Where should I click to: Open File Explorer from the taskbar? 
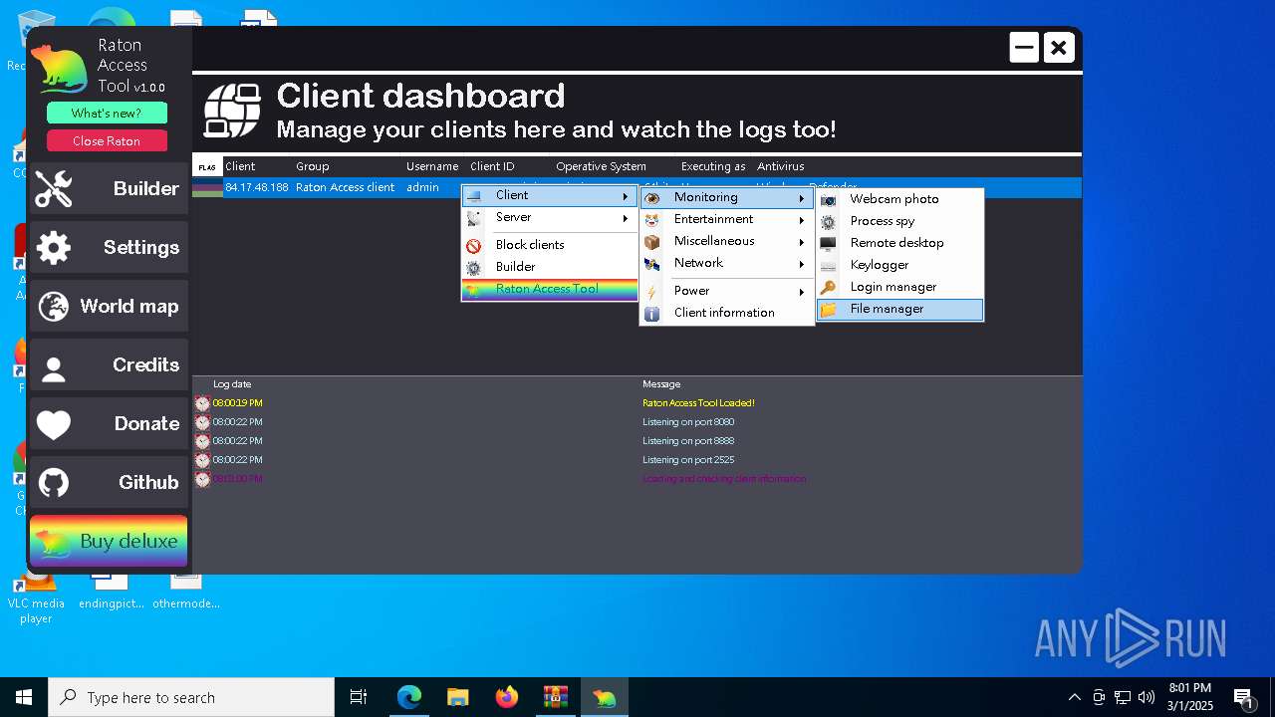[458, 697]
